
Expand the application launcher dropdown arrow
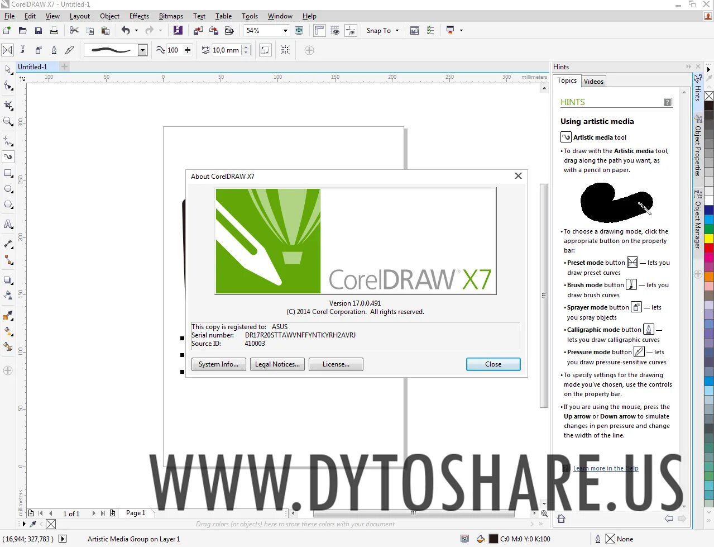click(x=461, y=30)
